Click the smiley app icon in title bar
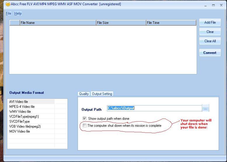Viewport: 227px width, 162px height. pyautogui.click(x=8, y=4)
